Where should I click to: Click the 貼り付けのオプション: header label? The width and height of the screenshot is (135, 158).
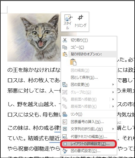click(86, 54)
